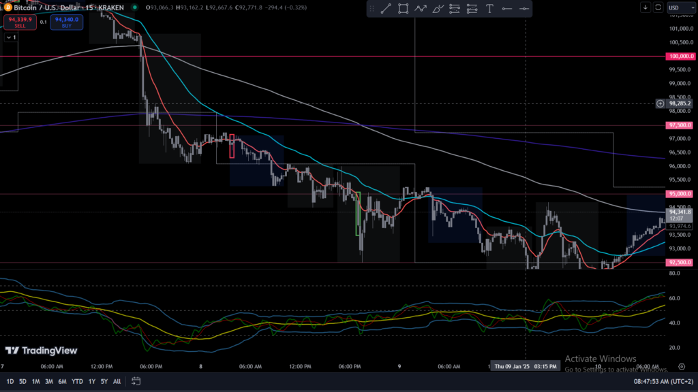The height and width of the screenshot is (392, 698).
Task: Open the USD currency dropdown
Action: point(676,7)
